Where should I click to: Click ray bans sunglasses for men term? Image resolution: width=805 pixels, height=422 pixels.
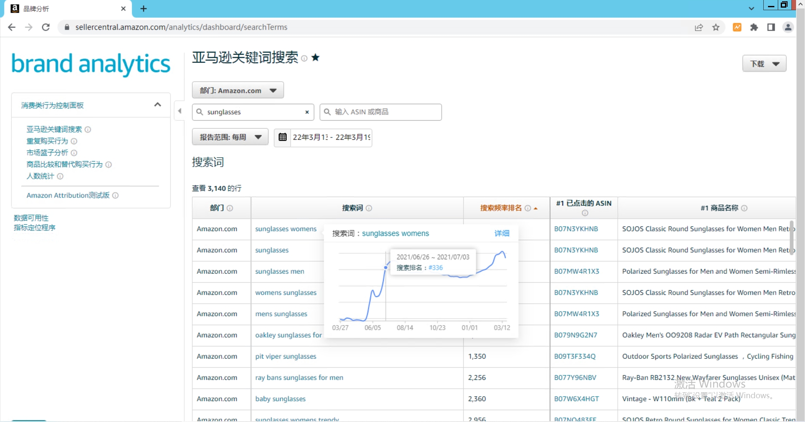coord(299,378)
